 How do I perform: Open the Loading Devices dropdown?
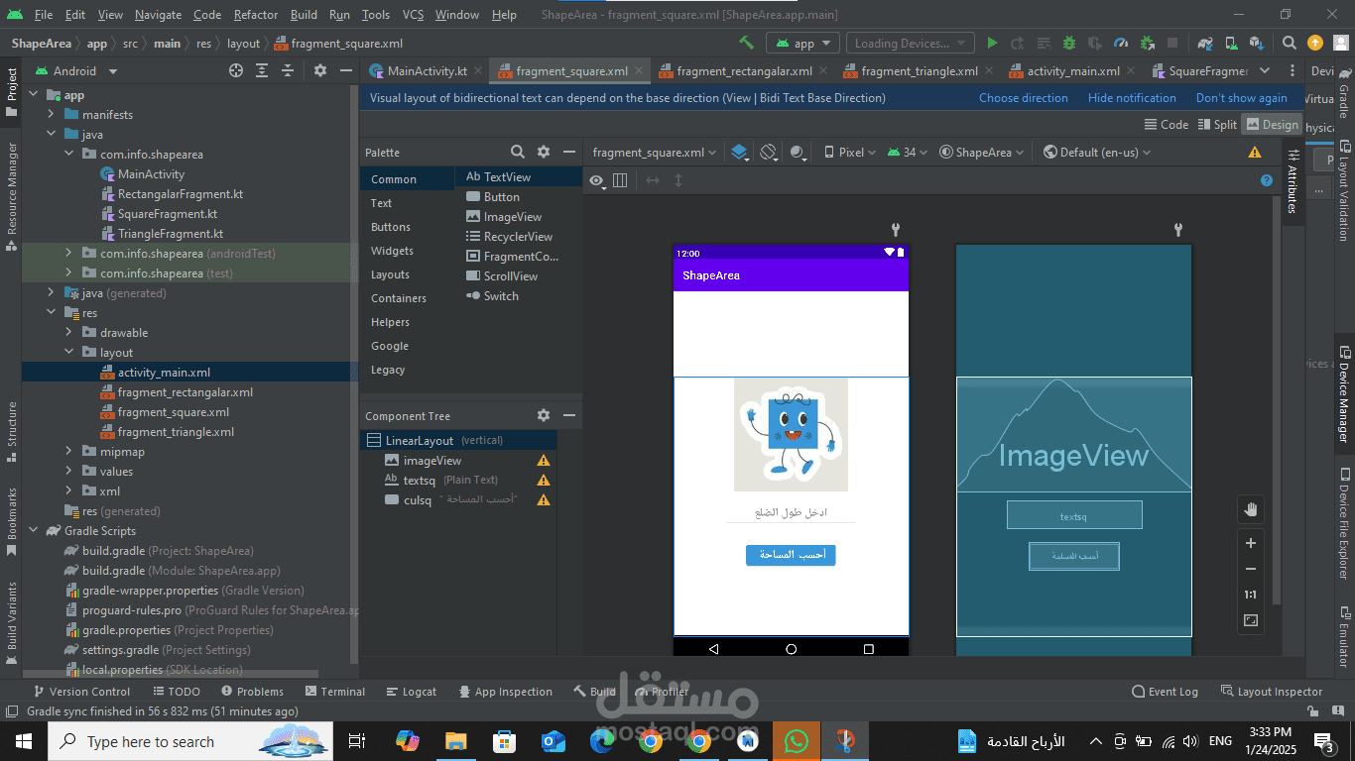pyautogui.click(x=911, y=43)
